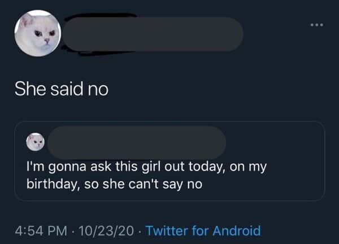
Task: Click the word "Twitter" in the source label
Action: click(167, 230)
